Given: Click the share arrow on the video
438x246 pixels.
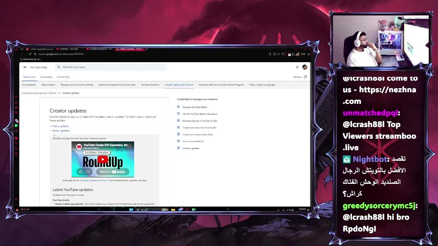Looking at the screenshot, I should 80,172.
